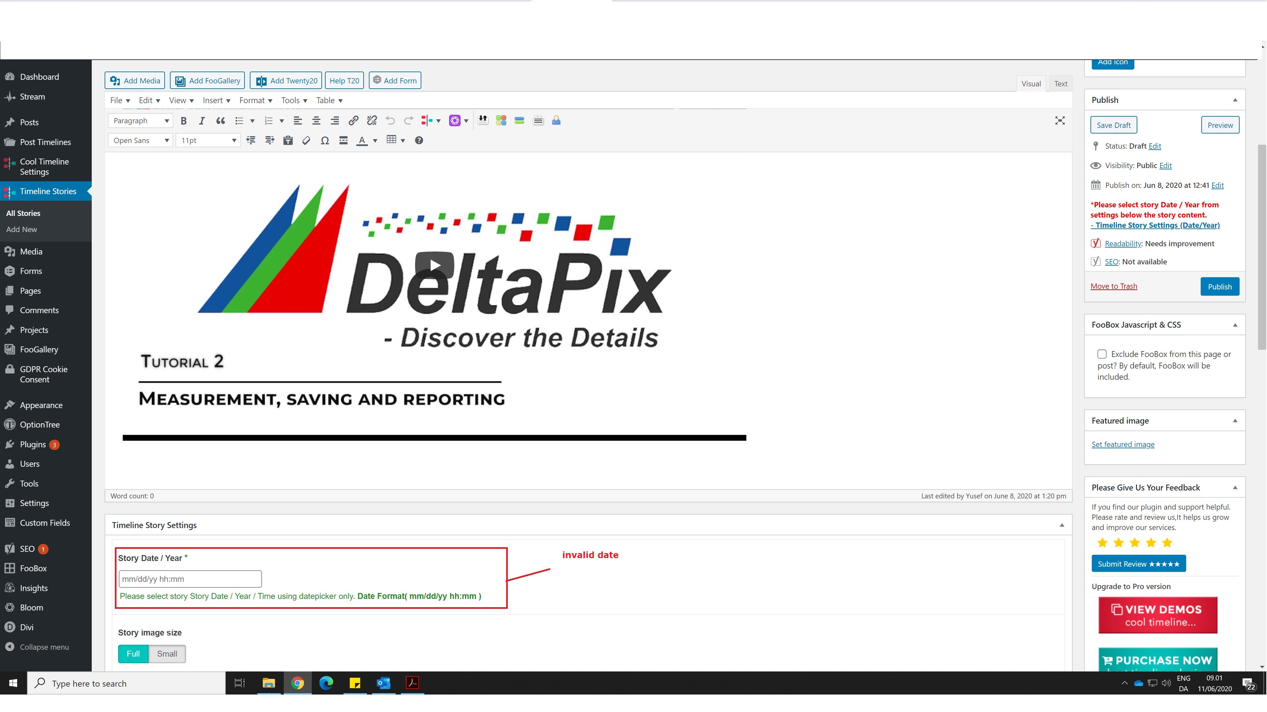
Task: Switch to the Visual editor tab
Action: click(1031, 83)
